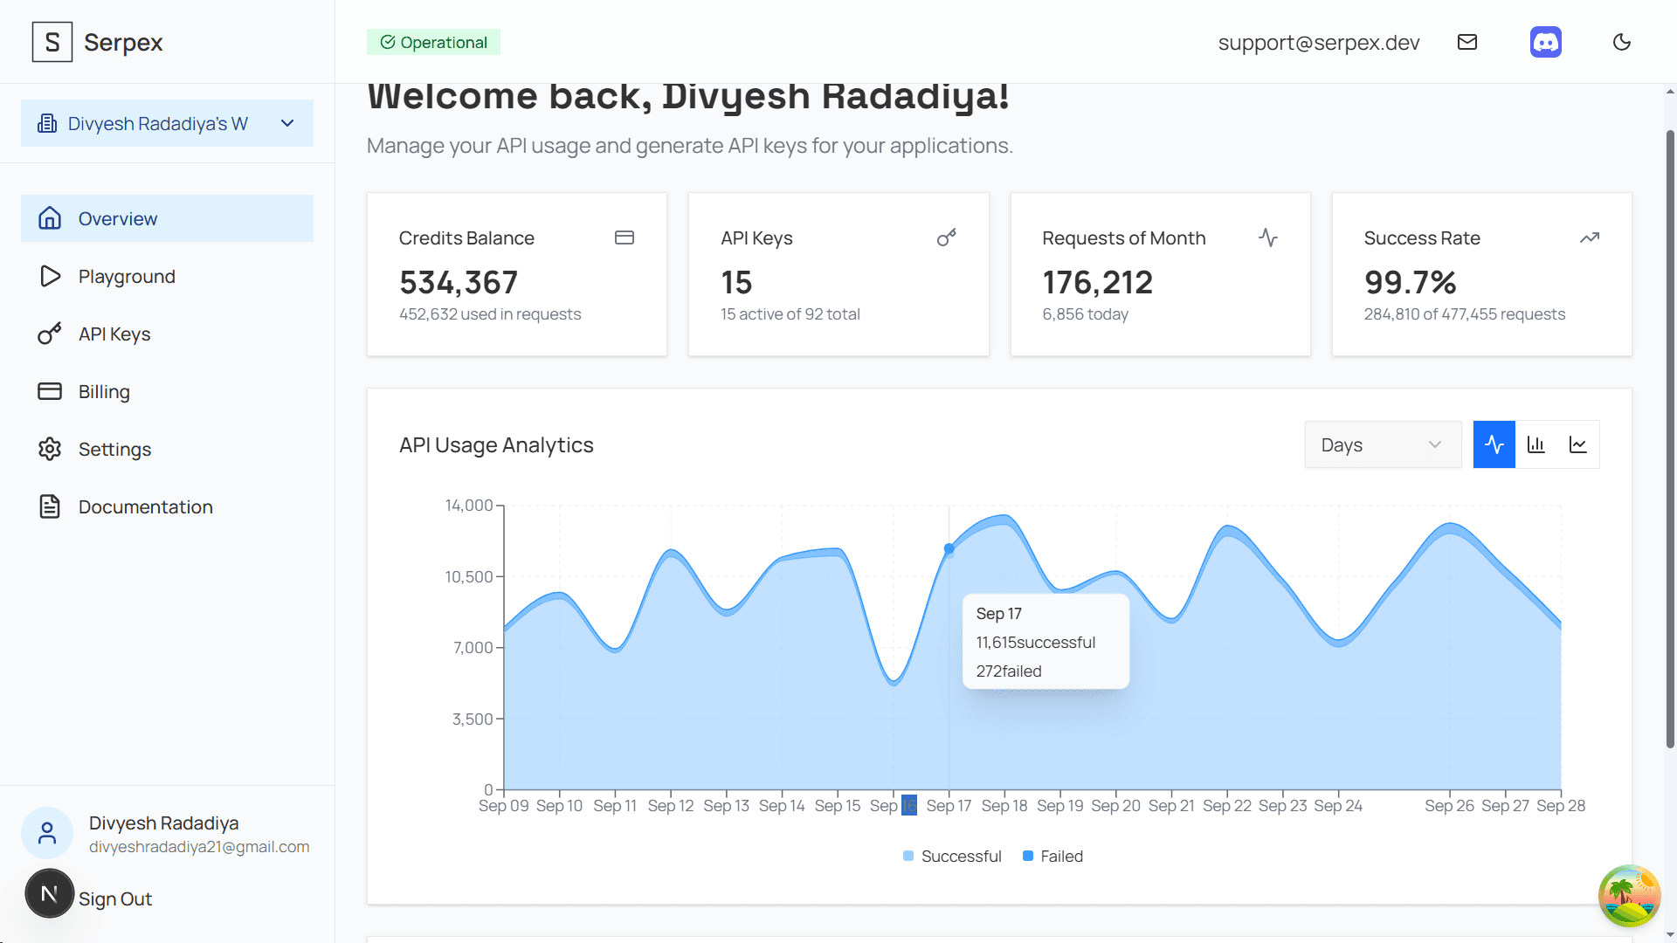The image size is (1677, 943).
Task: Open the Overview page
Action: pyautogui.click(x=117, y=218)
